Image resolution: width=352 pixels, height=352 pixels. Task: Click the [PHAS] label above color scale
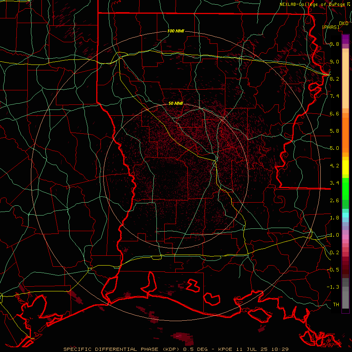330,27
